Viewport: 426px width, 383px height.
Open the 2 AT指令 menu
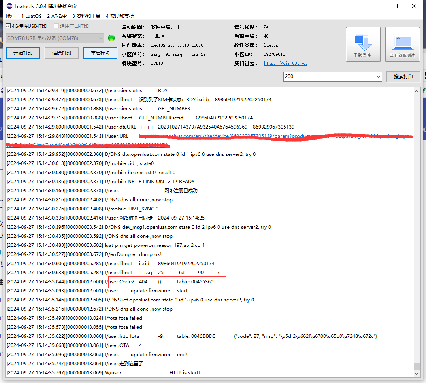[x=57, y=16]
